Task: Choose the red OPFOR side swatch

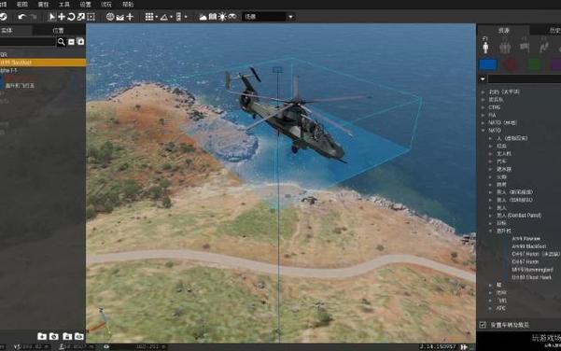Action: tap(511, 64)
